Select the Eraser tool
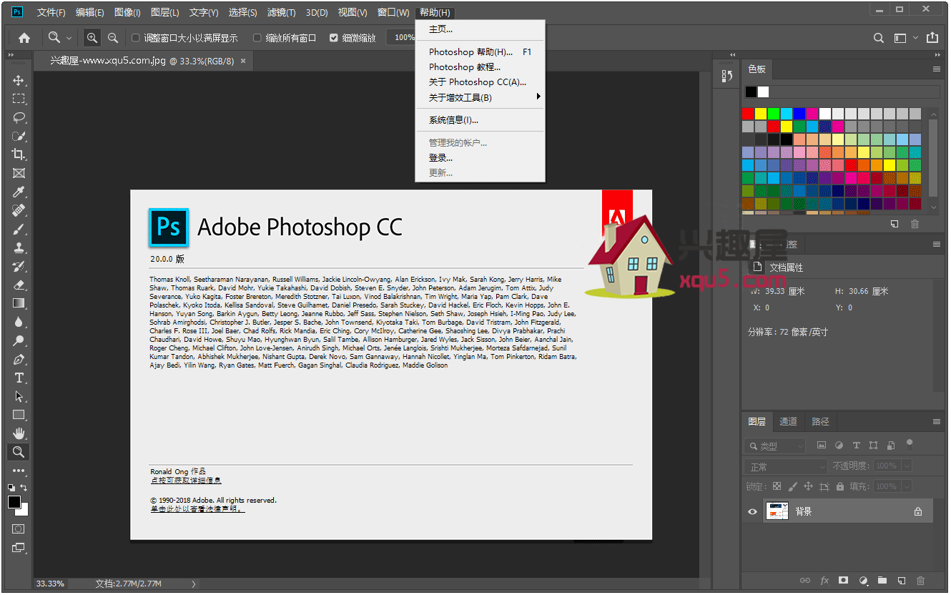 tap(19, 285)
